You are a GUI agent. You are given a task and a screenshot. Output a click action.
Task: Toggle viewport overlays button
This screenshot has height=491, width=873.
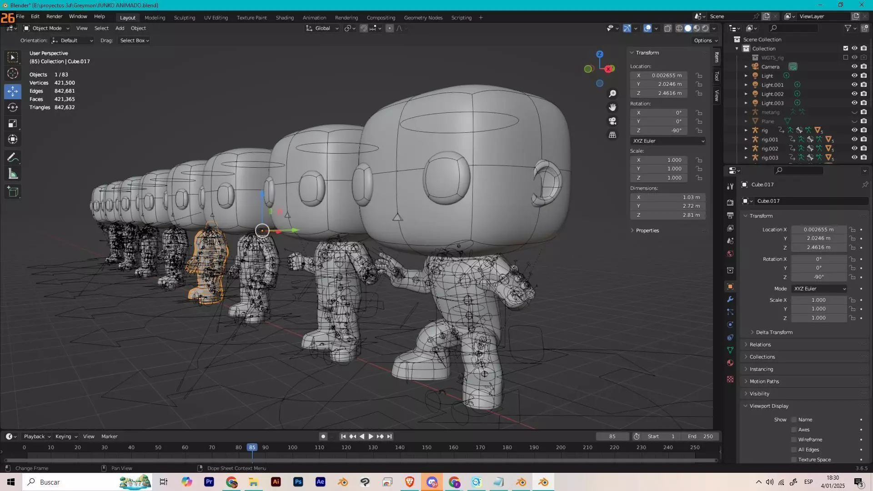[x=647, y=28]
